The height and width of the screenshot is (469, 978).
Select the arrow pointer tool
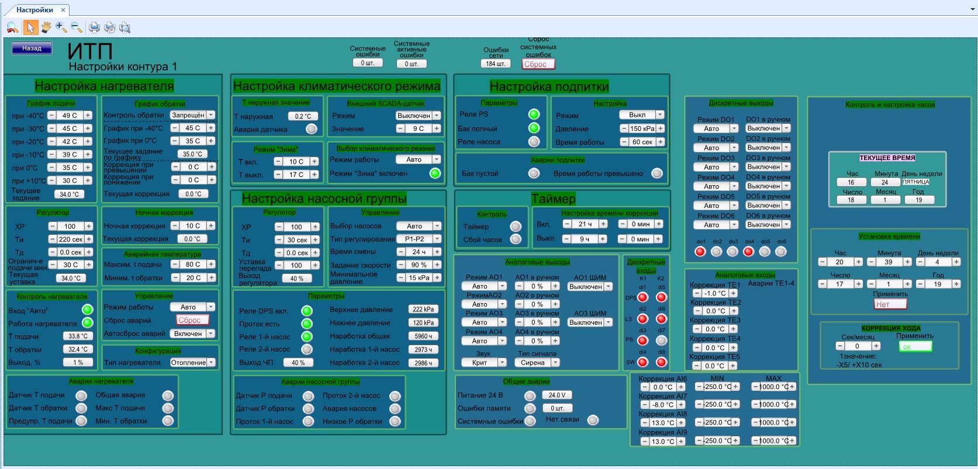pos(30,27)
